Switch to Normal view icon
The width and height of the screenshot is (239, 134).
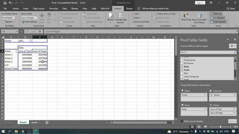point(192,127)
